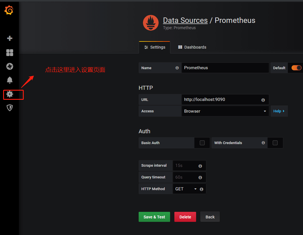
Task: Click the Save & Test button
Action: tap(154, 217)
